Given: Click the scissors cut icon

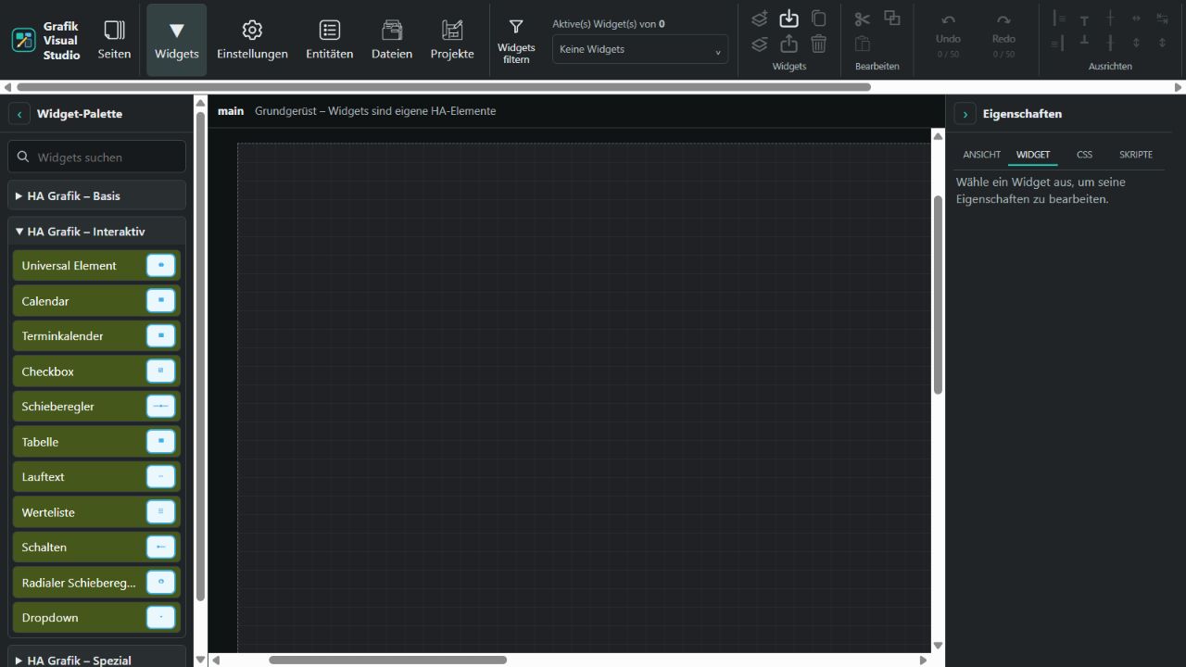Looking at the screenshot, I should (863, 19).
